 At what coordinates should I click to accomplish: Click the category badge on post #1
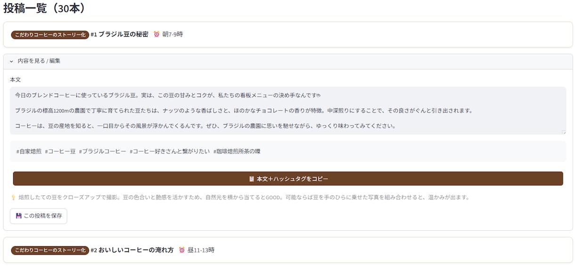coord(50,35)
